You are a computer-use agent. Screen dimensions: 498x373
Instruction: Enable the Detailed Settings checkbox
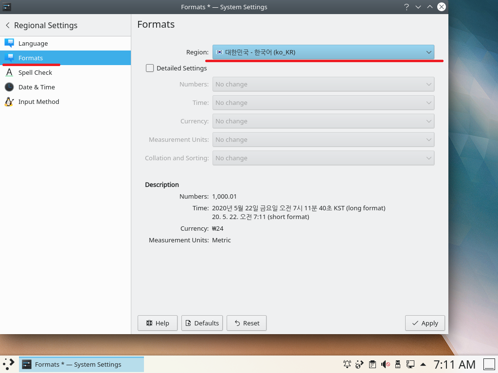tap(150, 68)
